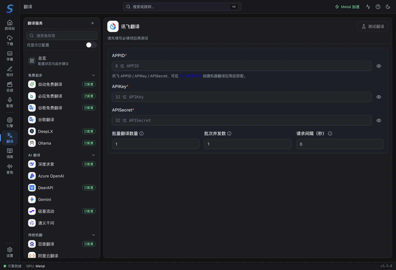Select 阿里云翻译 service
This screenshot has width=396, height=270.
click(x=62, y=255)
